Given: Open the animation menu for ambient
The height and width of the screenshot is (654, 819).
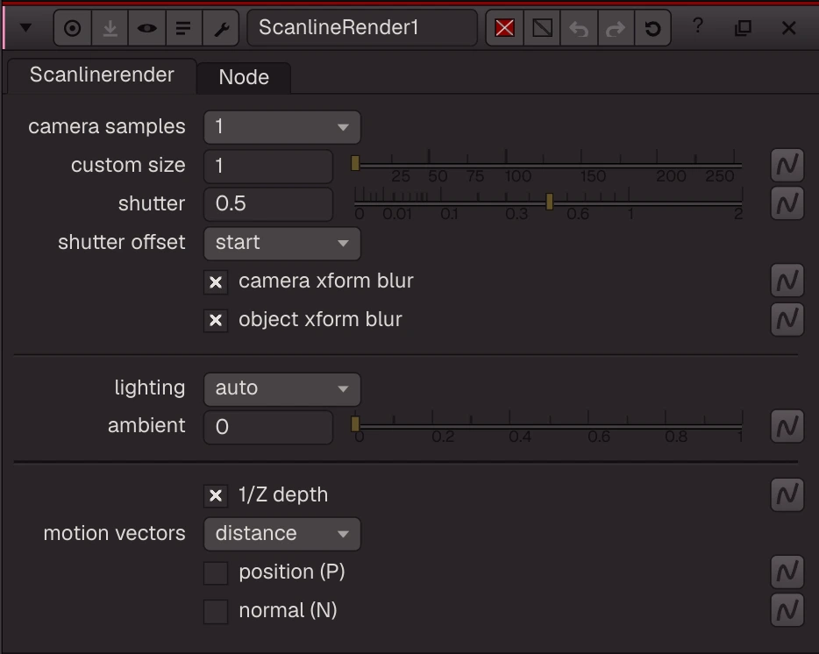Looking at the screenshot, I should pyautogui.click(x=787, y=426).
